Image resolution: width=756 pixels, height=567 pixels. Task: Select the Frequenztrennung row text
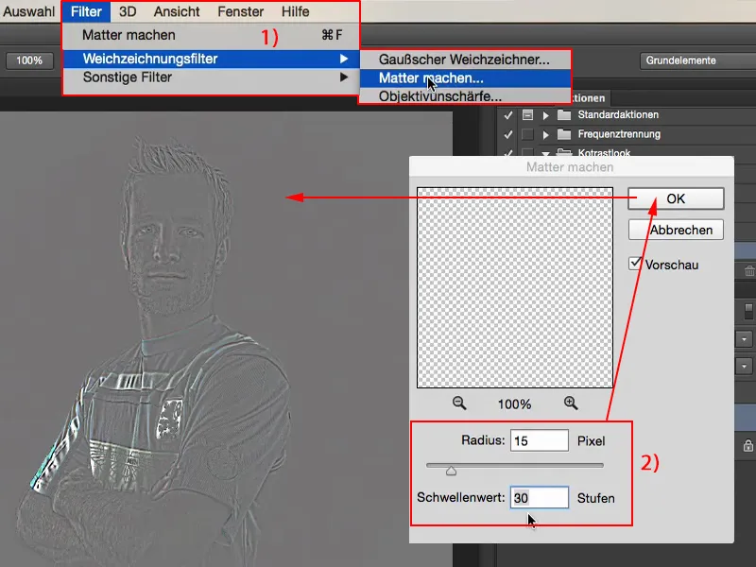coord(619,134)
